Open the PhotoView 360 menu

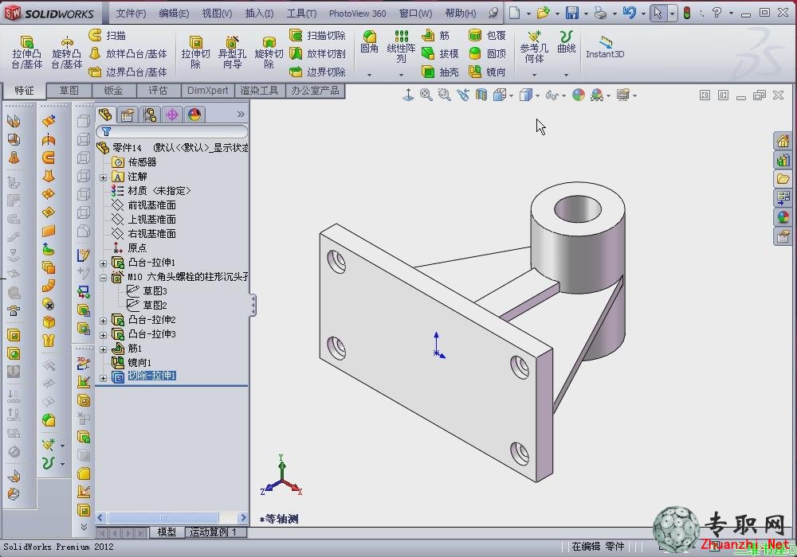coord(357,14)
